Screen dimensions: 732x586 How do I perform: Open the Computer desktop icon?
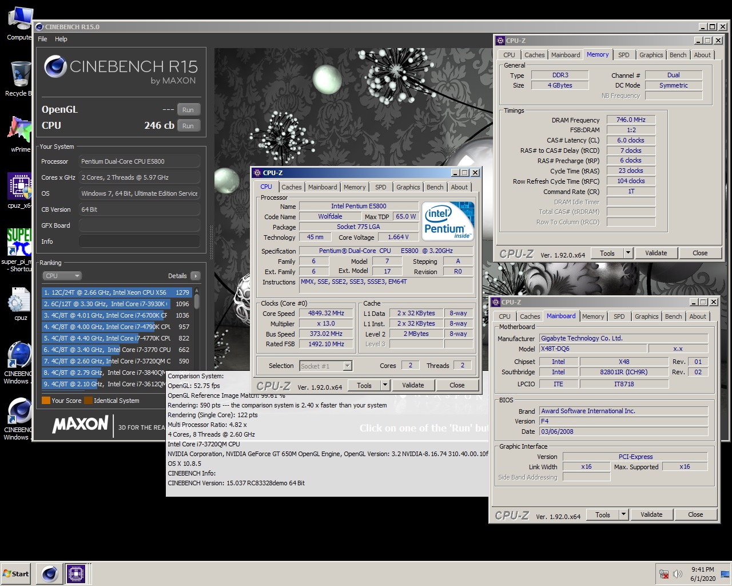[19, 18]
